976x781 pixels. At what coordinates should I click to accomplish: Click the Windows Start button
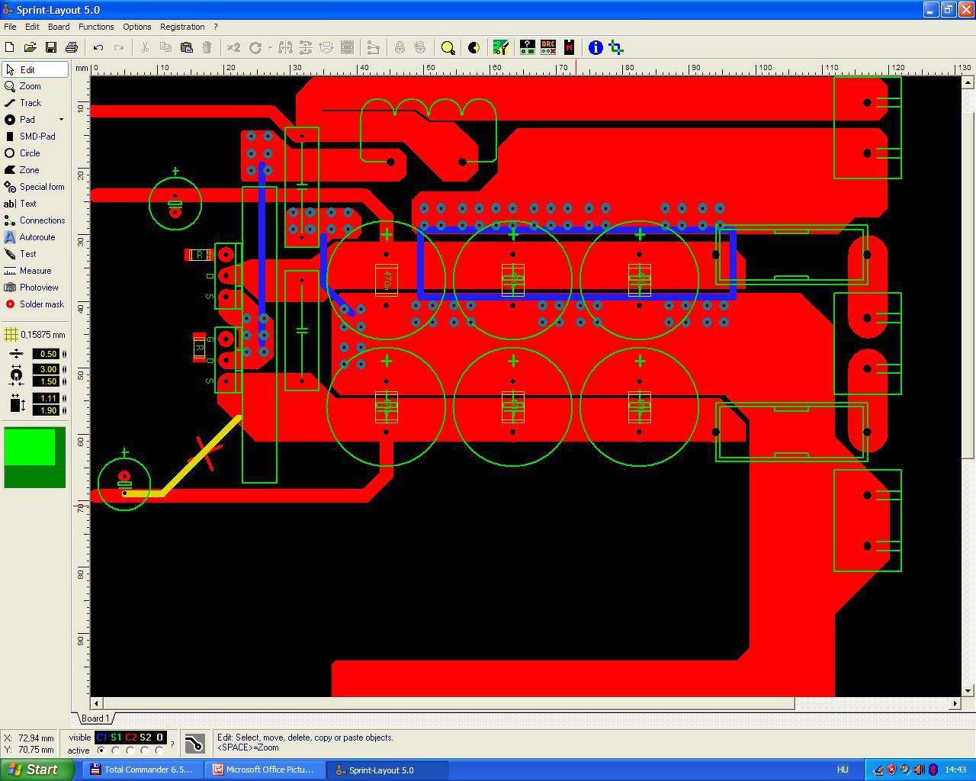(37, 770)
